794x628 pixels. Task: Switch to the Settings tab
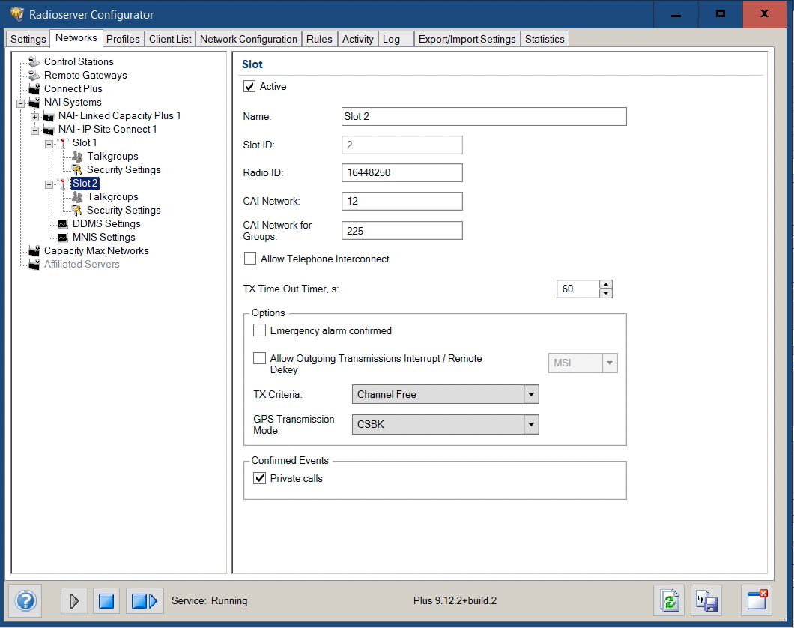[x=28, y=40]
